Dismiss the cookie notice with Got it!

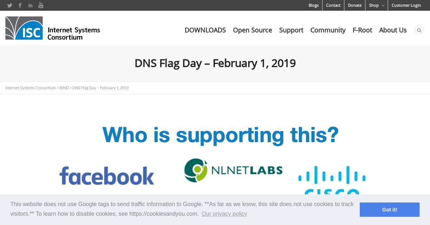(x=390, y=210)
